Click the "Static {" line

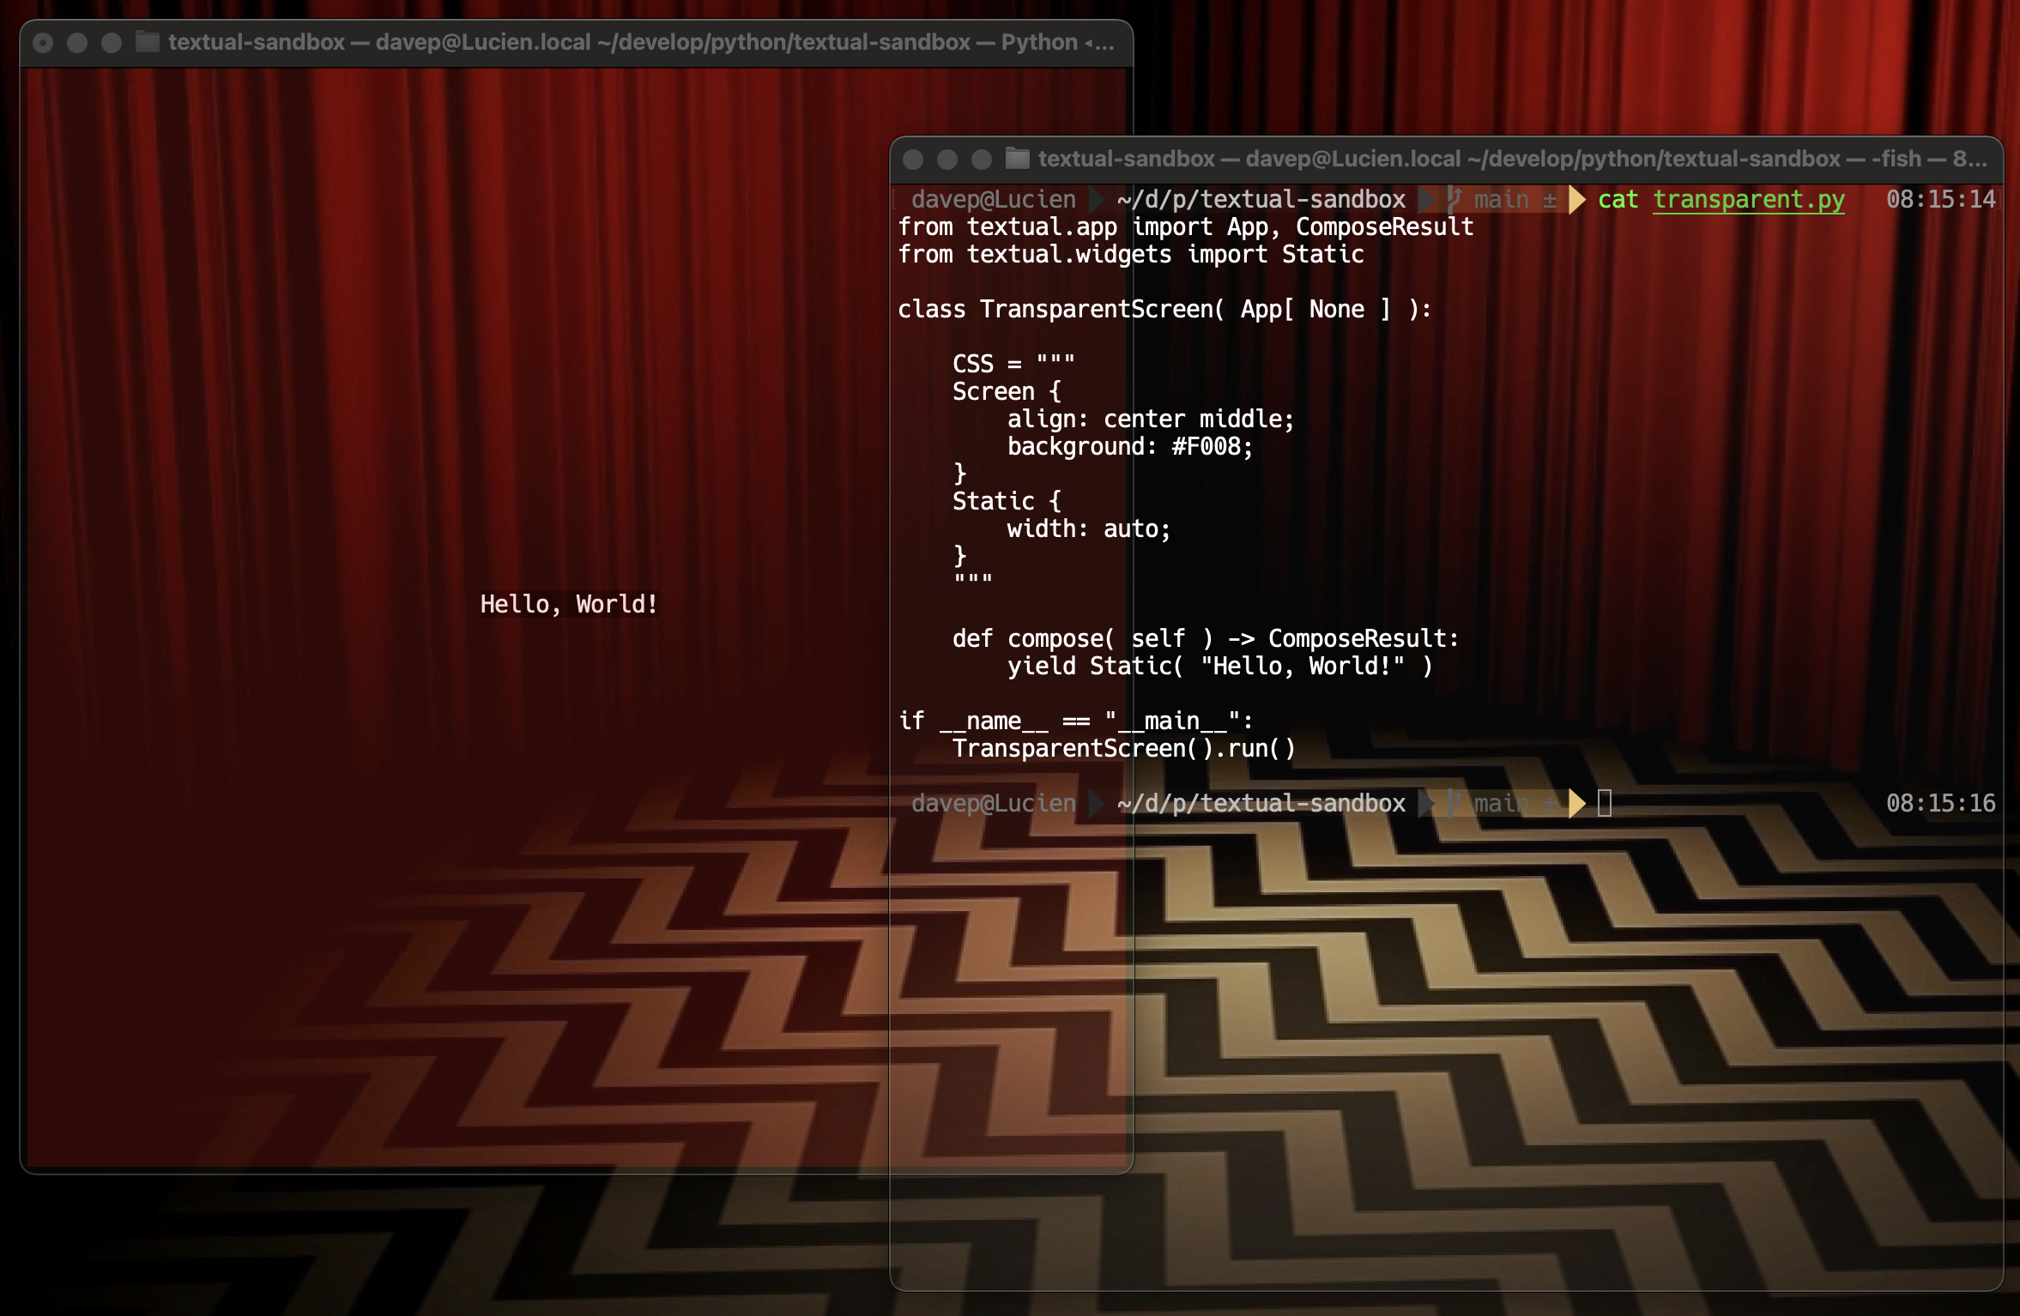pyautogui.click(x=1007, y=502)
